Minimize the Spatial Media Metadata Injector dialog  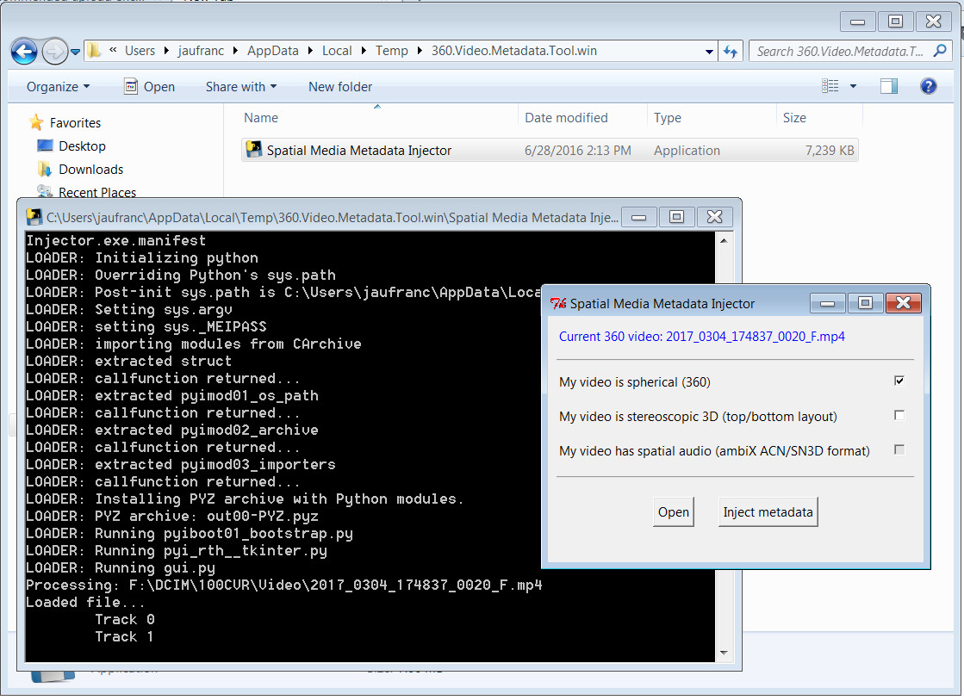828,303
